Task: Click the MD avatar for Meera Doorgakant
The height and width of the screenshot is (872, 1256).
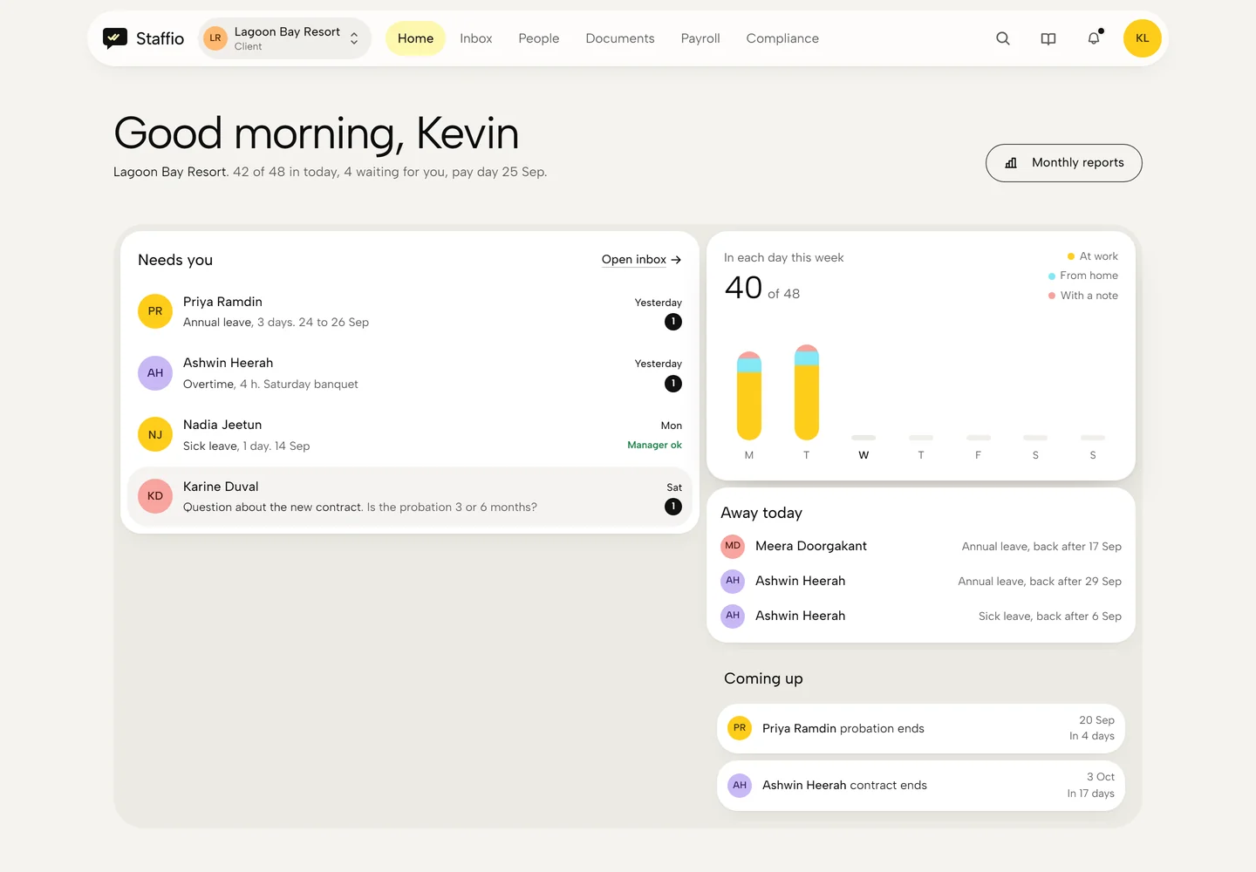Action: click(733, 546)
